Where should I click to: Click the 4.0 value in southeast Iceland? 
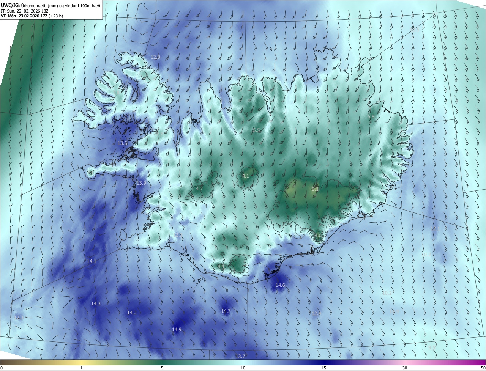pyautogui.click(x=318, y=236)
